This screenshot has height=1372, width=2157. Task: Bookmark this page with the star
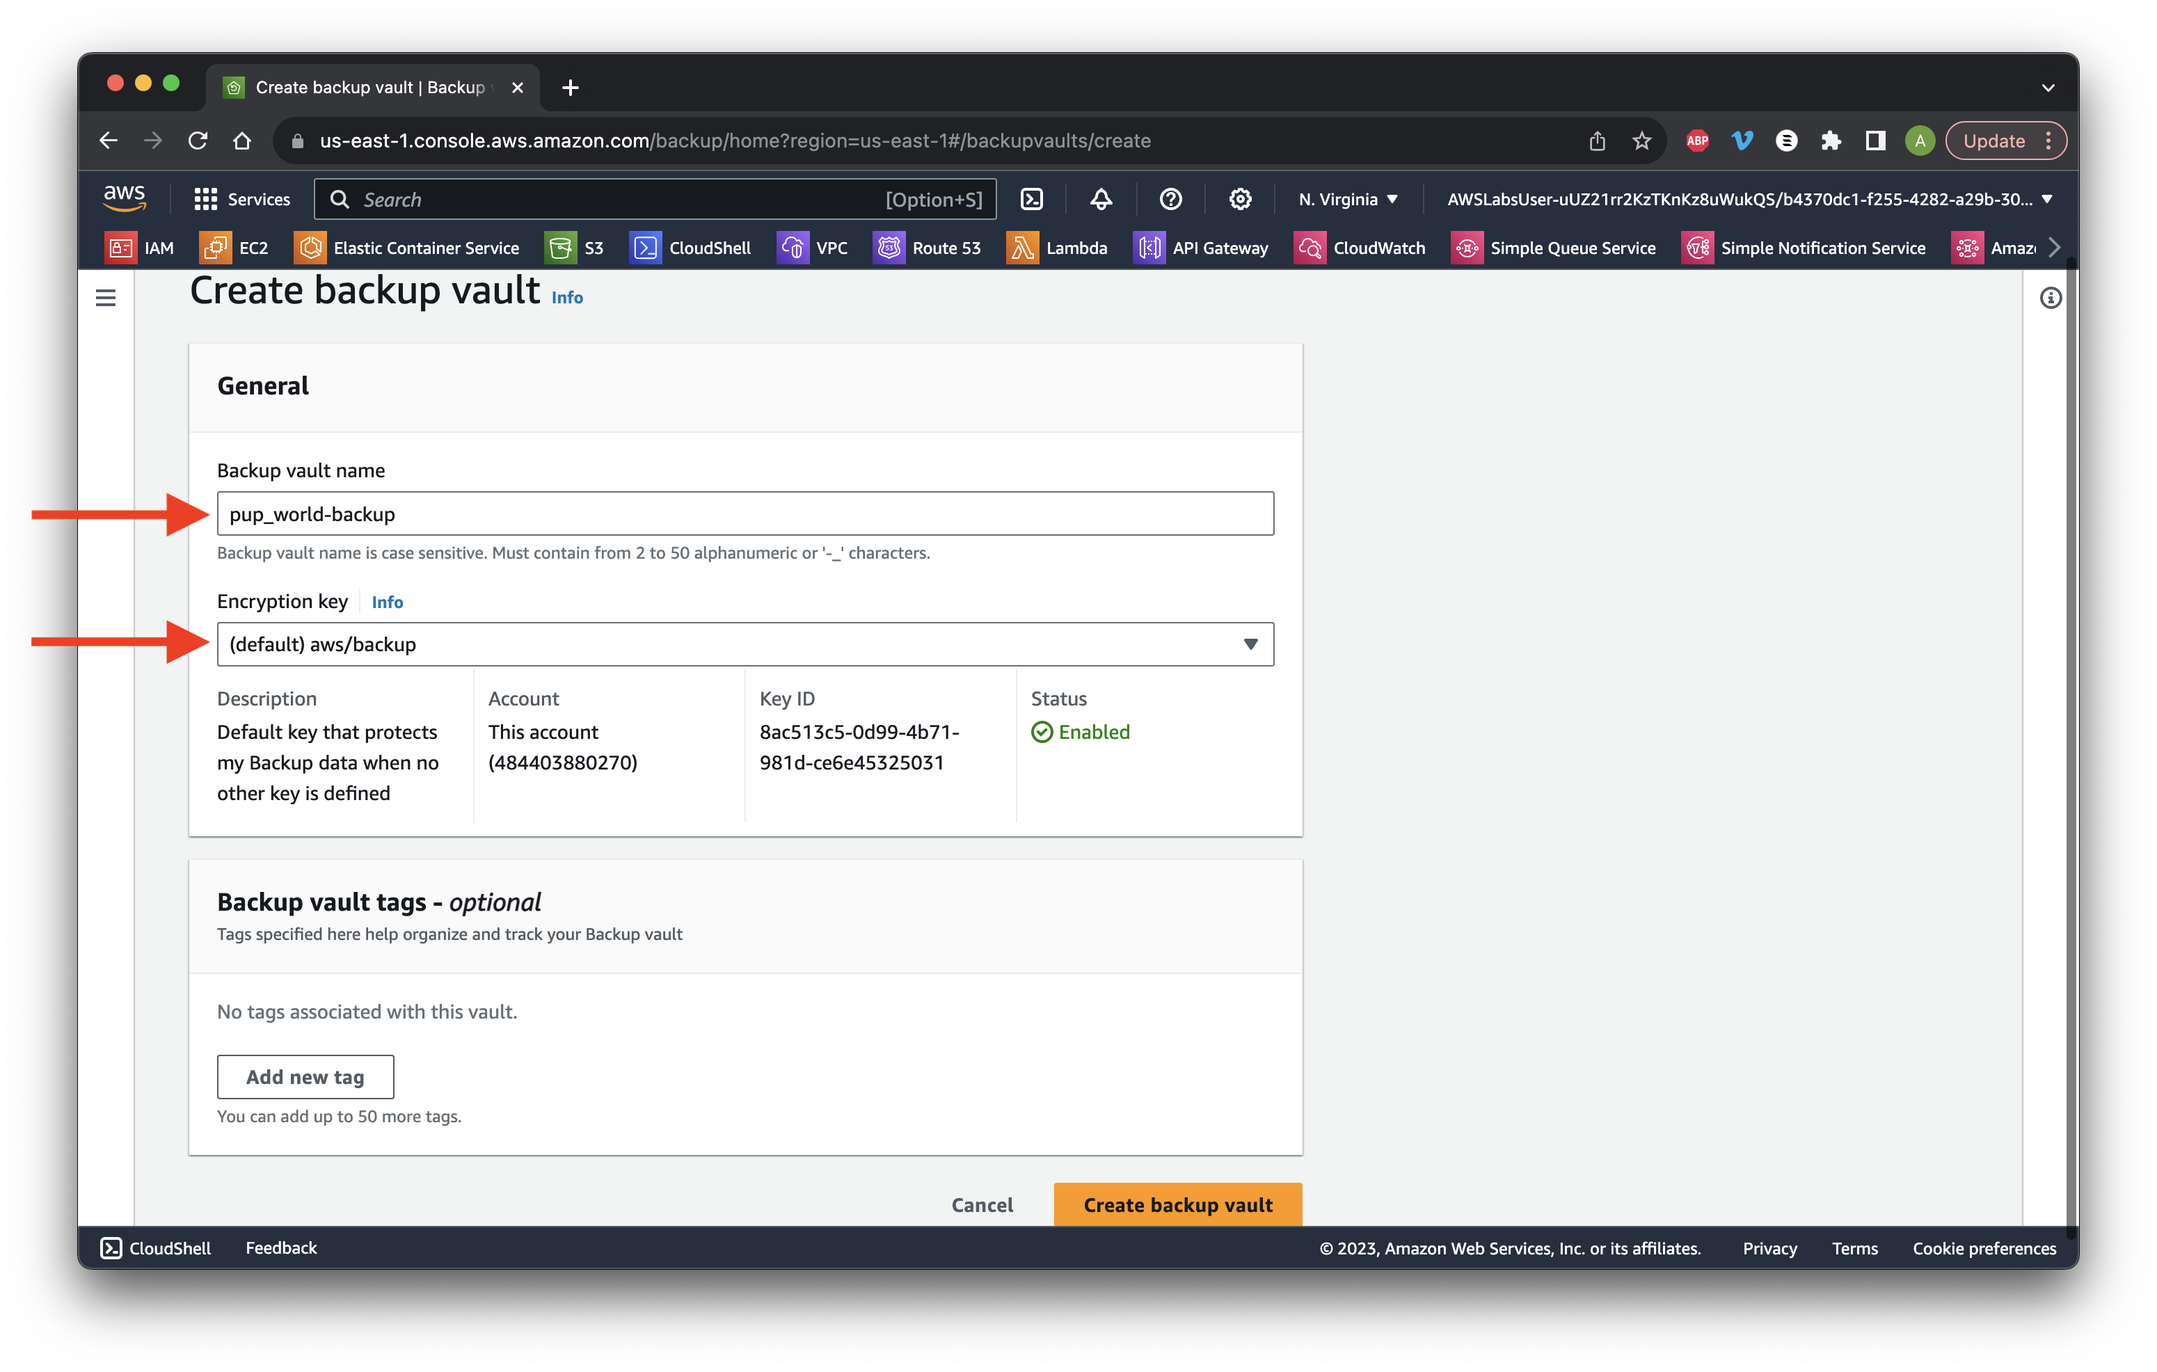(1641, 141)
